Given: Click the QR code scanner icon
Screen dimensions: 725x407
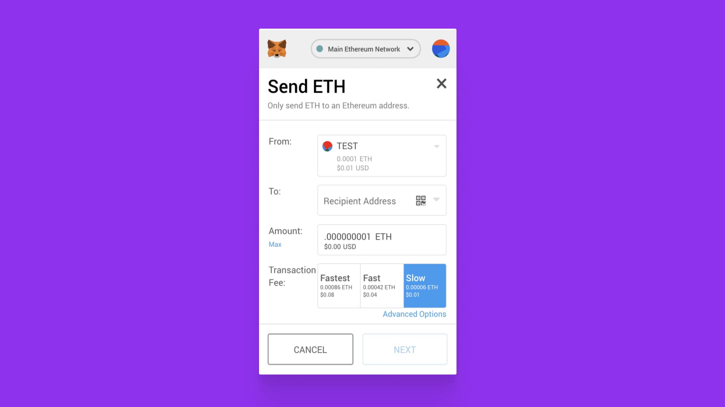Looking at the screenshot, I should (420, 200).
